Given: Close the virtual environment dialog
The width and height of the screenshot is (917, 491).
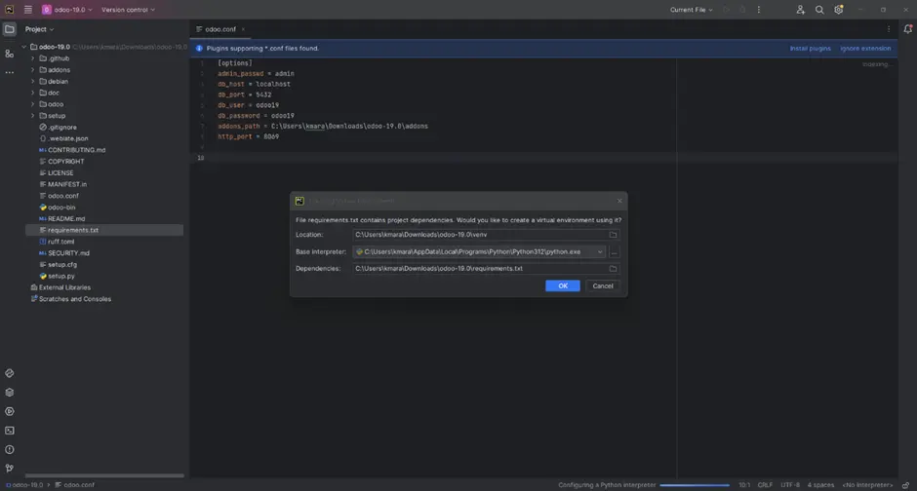Looking at the screenshot, I should [619, 201].
